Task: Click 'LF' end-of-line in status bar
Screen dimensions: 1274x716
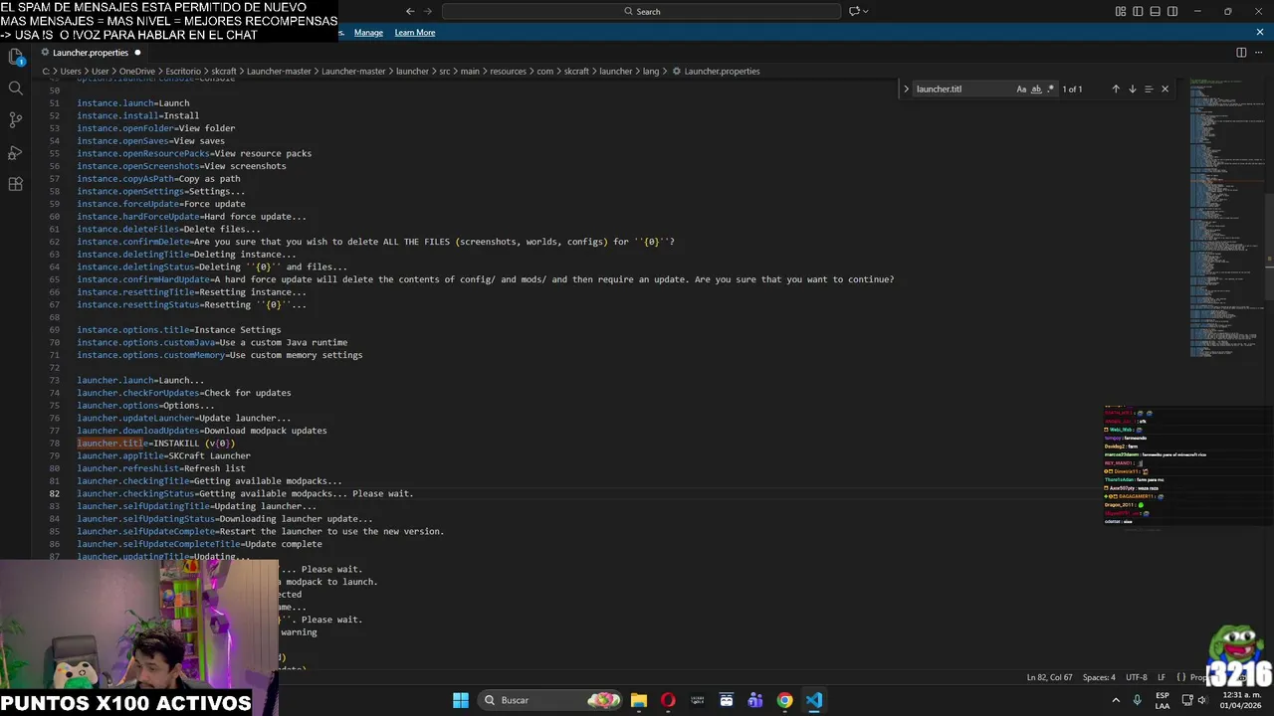Action: (x=1161, y=677)
